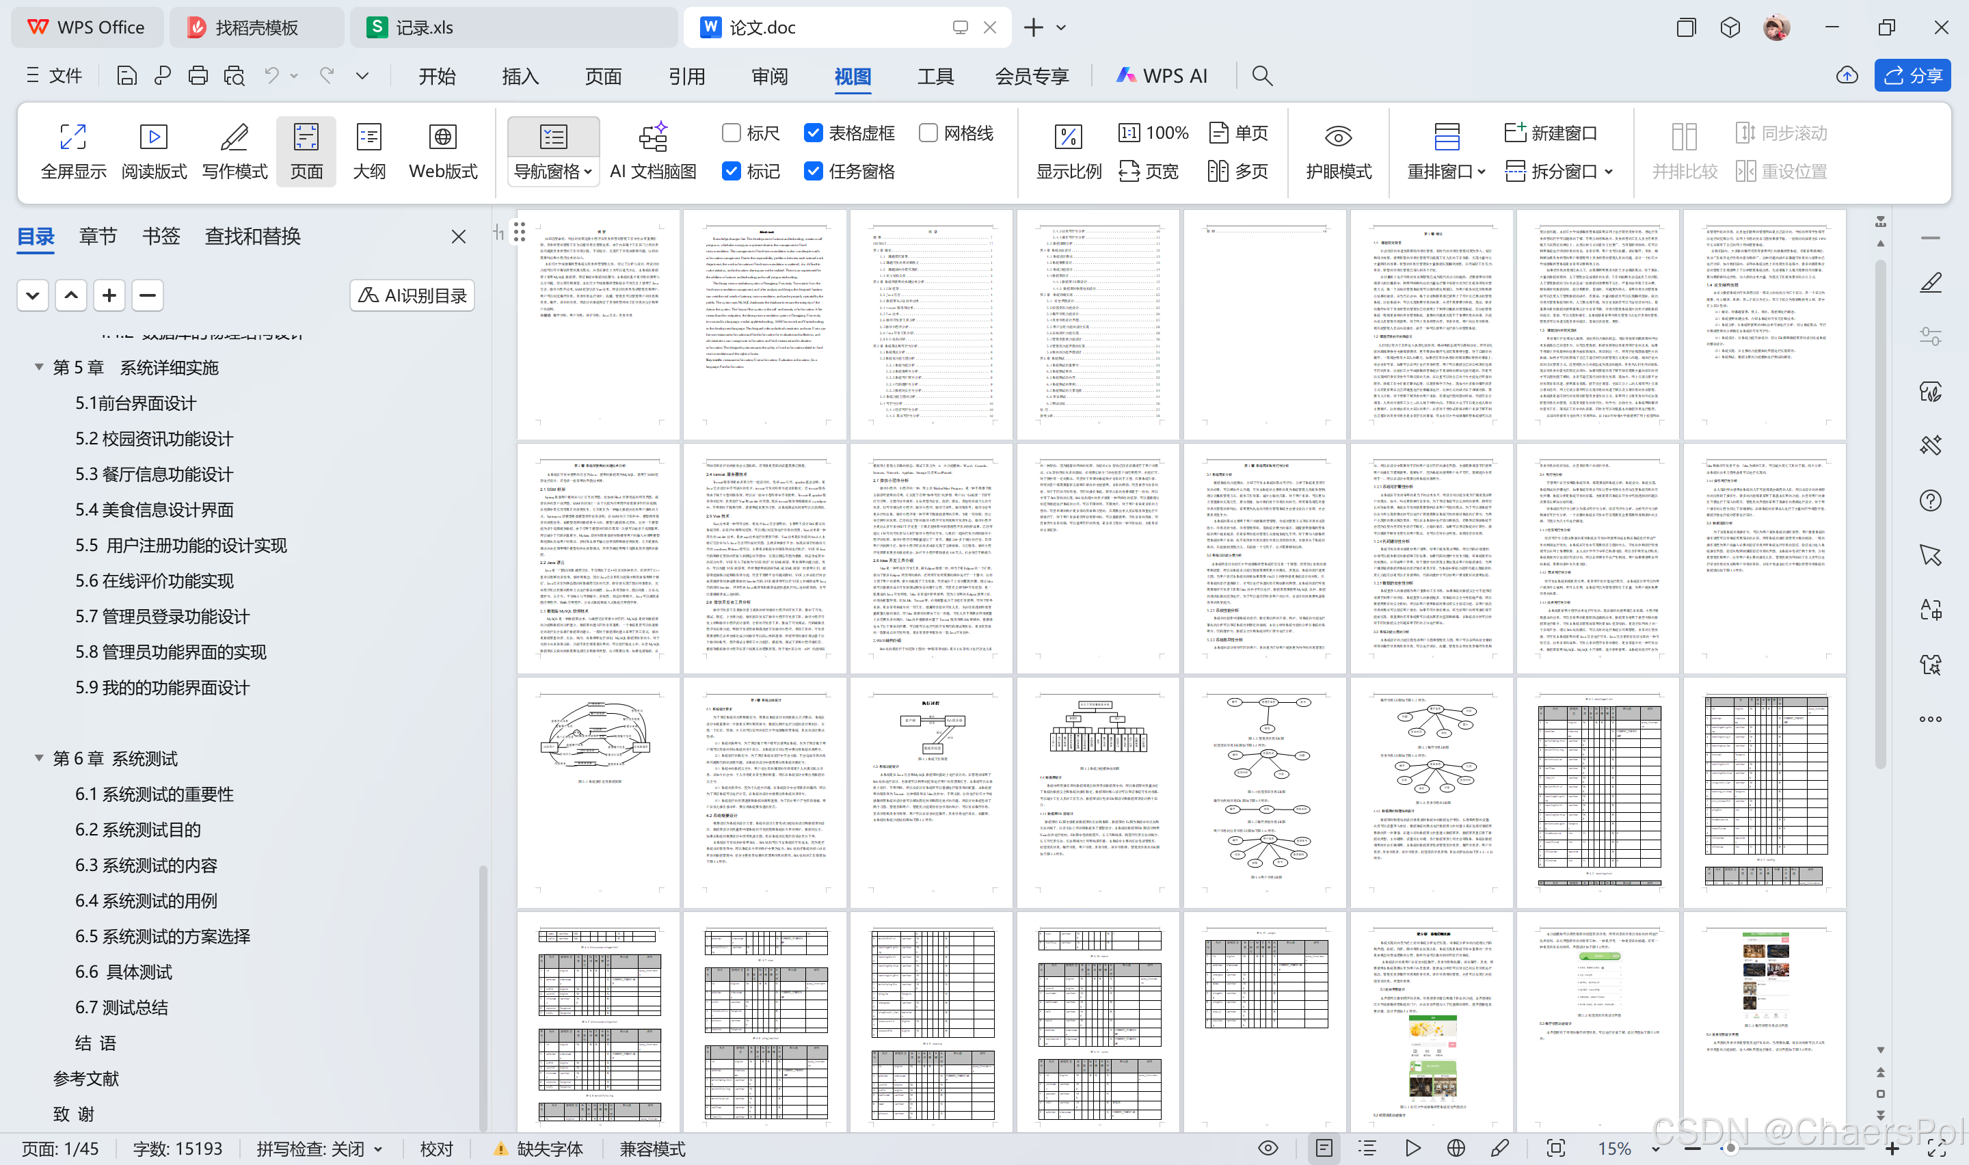Viewport: 1969px width, 1165px height.
Task: Collapse the 第 5 章 系统详细实施 heading
Action: tap(38, 366)
